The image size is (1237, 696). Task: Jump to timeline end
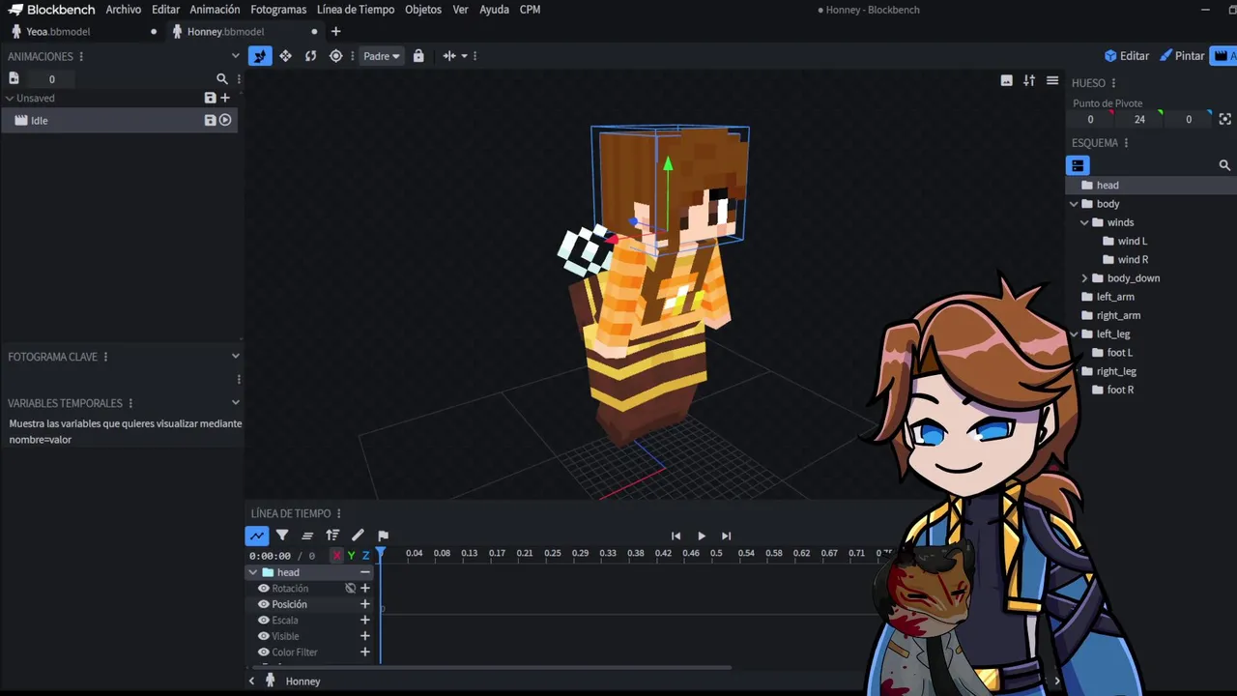pos(726,536)
